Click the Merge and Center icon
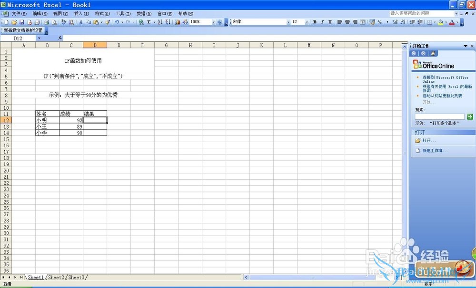This screenshot has width=476, height=288. 362,22
